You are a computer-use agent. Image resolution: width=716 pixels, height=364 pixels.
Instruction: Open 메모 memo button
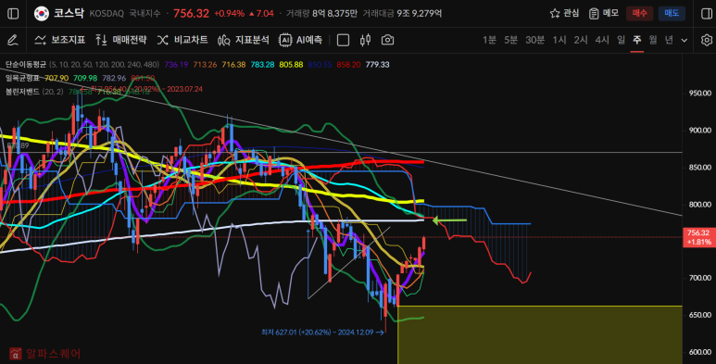[x=604, y=13]
